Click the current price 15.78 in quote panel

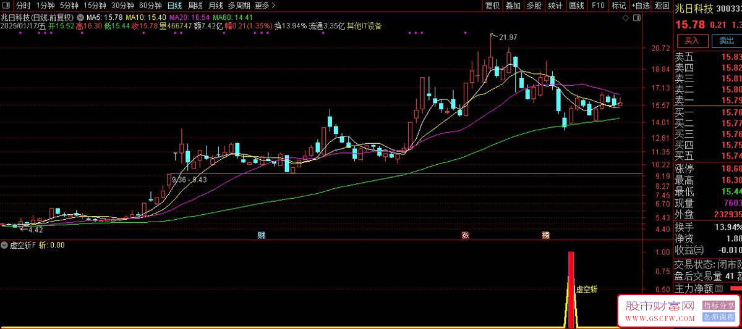click(x=689, y=25)
